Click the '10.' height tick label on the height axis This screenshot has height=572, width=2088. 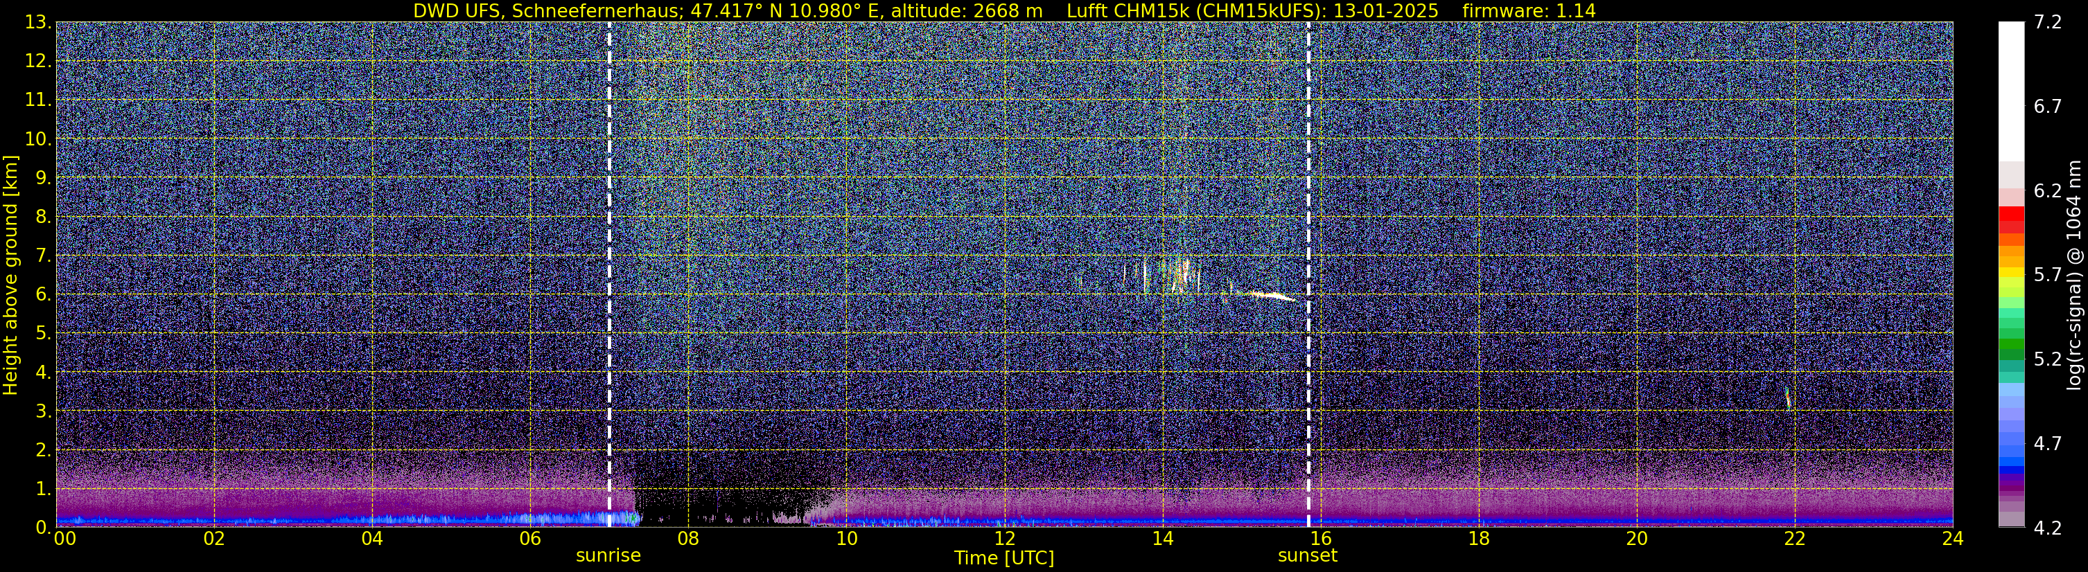click(x=37, y=139)
